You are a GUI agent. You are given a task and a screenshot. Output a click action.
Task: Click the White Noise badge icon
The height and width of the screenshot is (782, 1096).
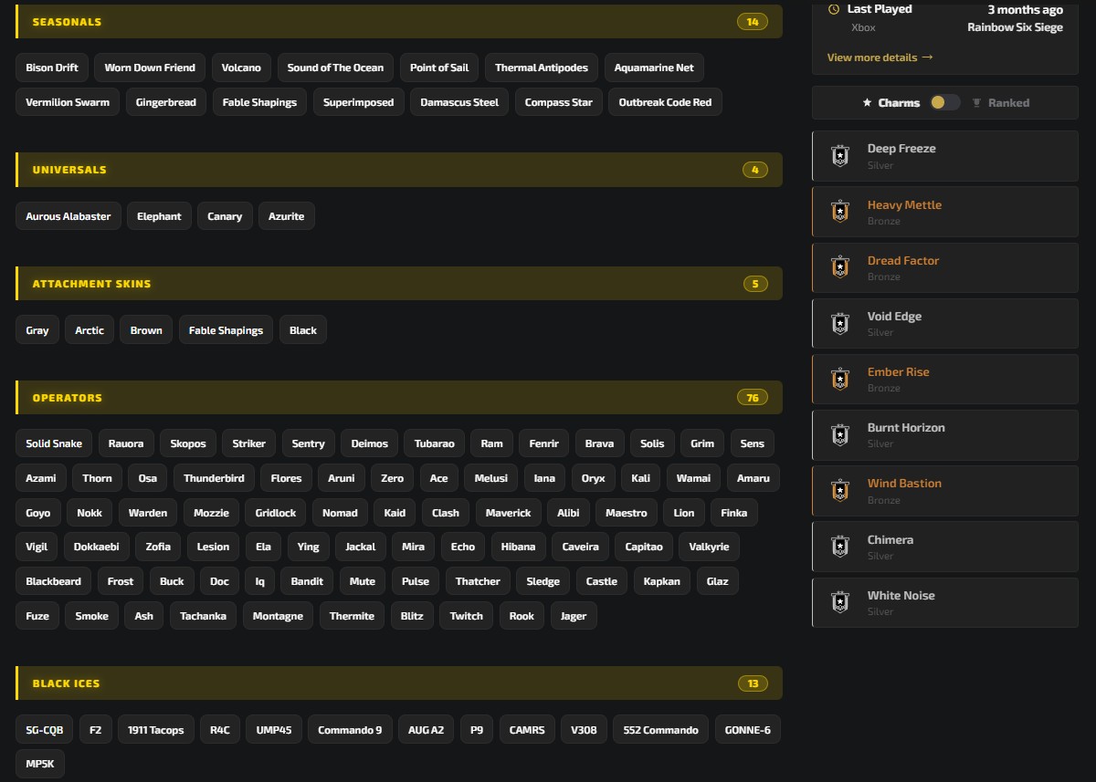[840, 602]
